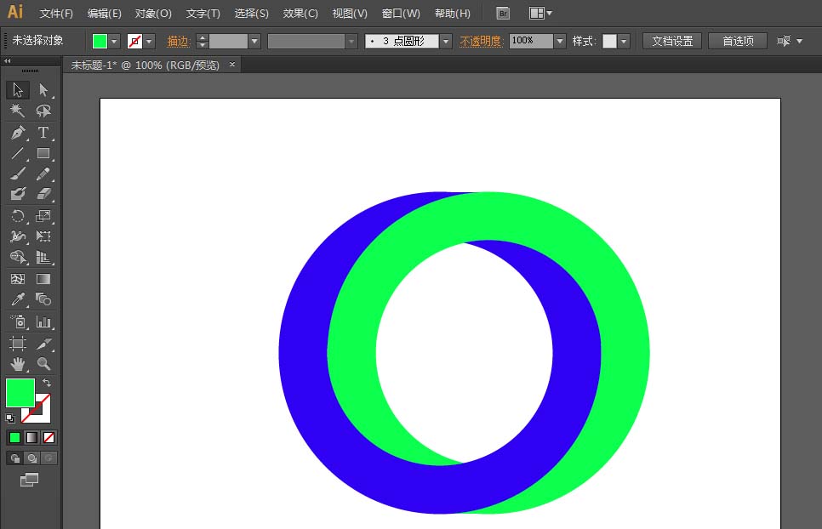The image size is (822, 529).
Task: Select the Paintbrush tool
Action: pyautogui.click(x=18, y=174)
